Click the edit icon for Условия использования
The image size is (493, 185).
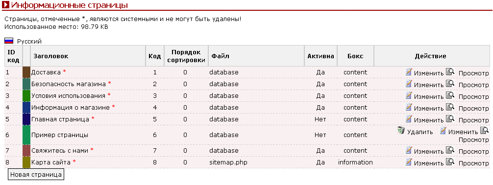(x=409, y=95)
